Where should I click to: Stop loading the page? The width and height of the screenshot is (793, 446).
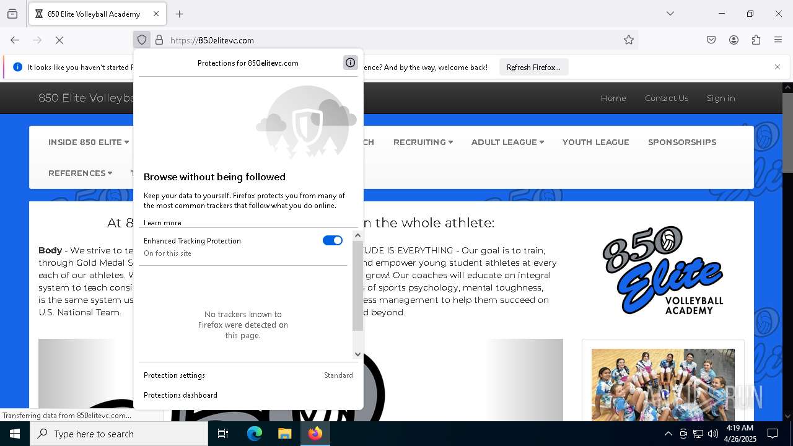pyautogui.click(x=59, y=40)
